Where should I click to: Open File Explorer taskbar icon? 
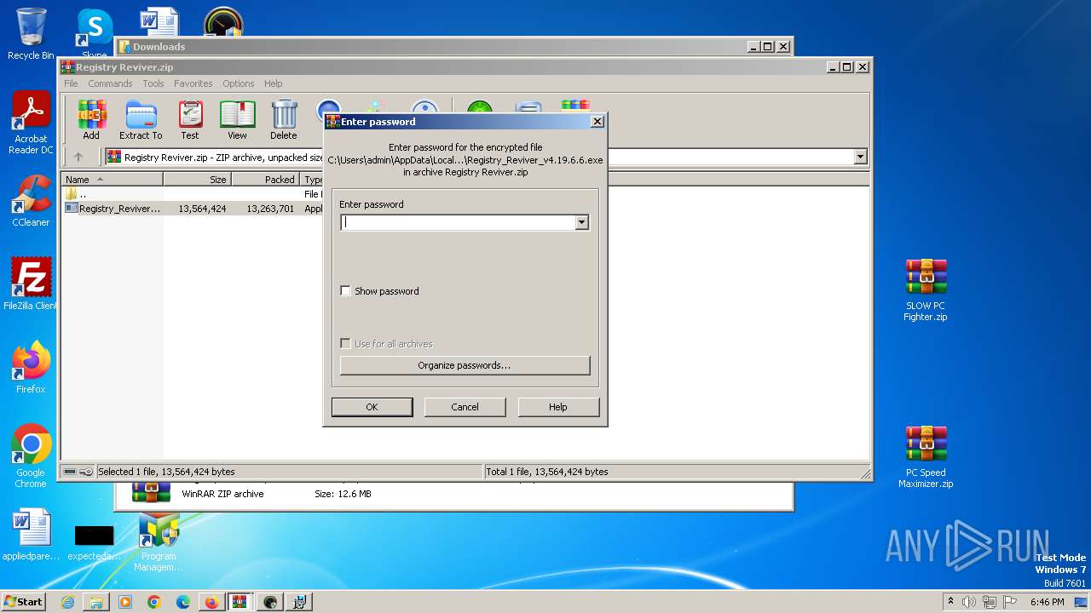(96, 602)
